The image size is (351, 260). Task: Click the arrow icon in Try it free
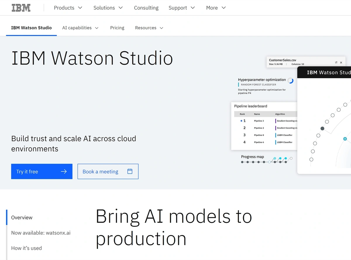(64, 171)
